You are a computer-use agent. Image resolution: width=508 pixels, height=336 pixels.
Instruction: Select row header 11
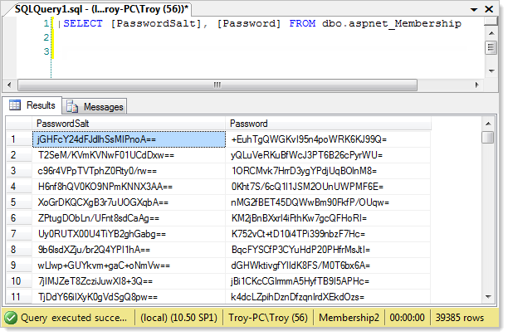click(x=19, y=296)
